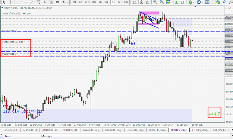Switch chart to line chart type
Image resolution: width=233 pixels, height=139 pixels.
(148, 2)
